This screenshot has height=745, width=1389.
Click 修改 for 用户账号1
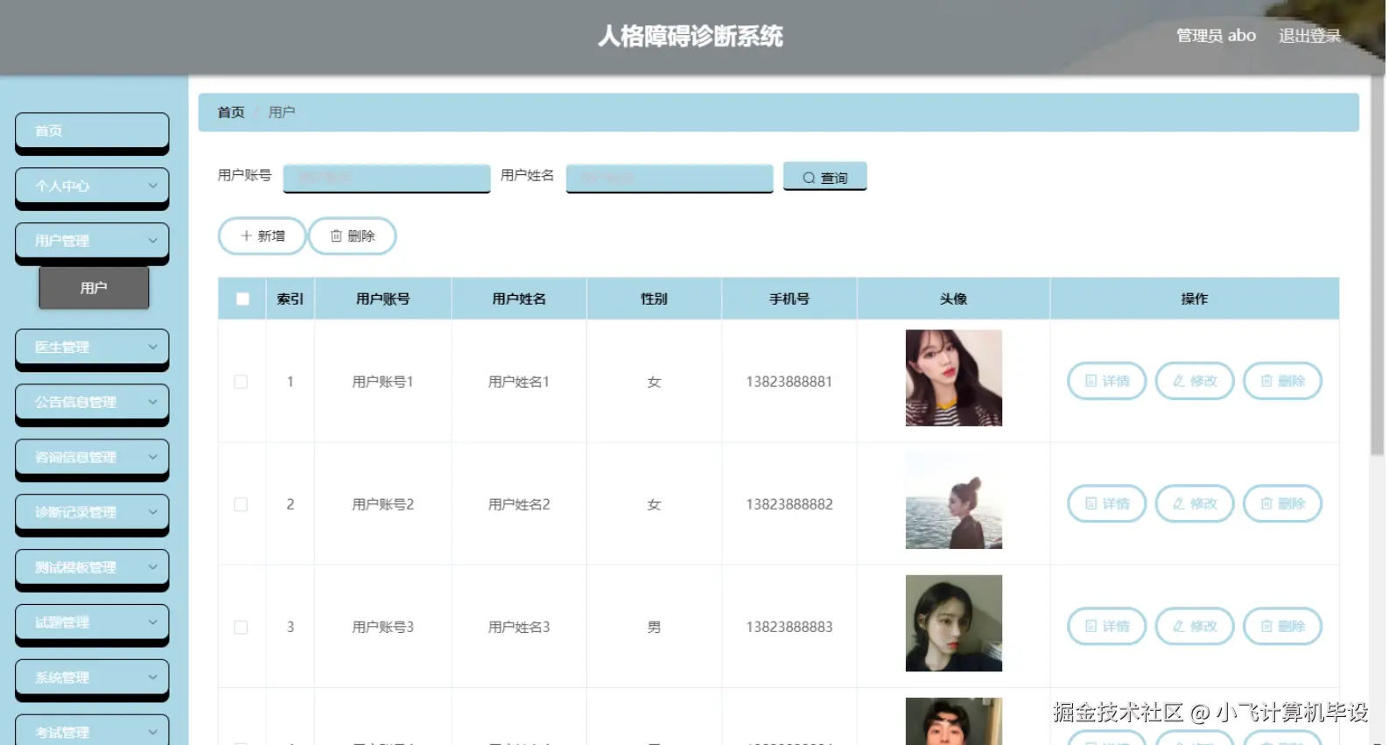pyautogui.click(x=1194, y=381)
